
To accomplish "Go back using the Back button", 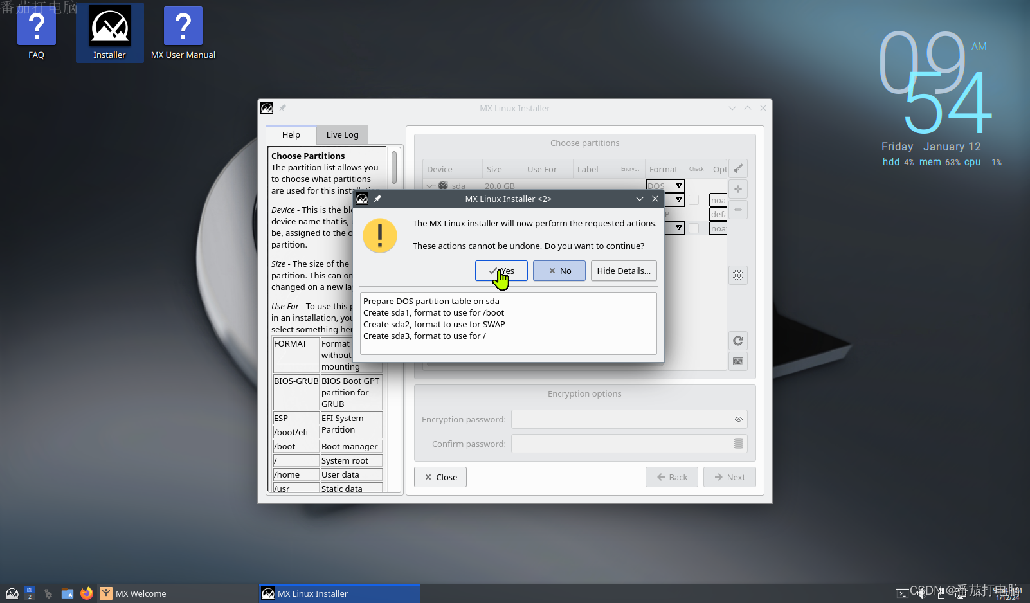I will pos(672,477).
